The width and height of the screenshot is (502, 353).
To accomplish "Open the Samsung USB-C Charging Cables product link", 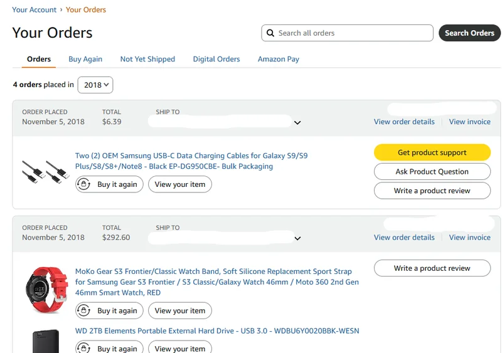I will tap(191, 161).
